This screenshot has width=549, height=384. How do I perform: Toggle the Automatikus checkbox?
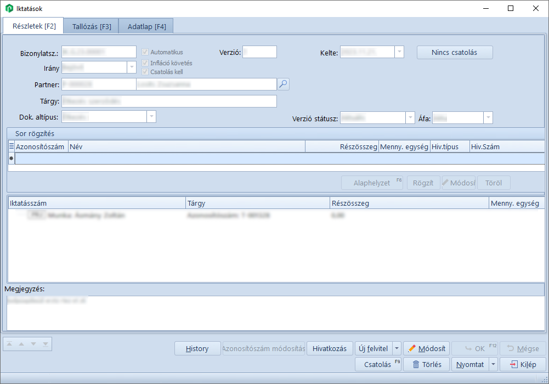click(x=145, y=52)
